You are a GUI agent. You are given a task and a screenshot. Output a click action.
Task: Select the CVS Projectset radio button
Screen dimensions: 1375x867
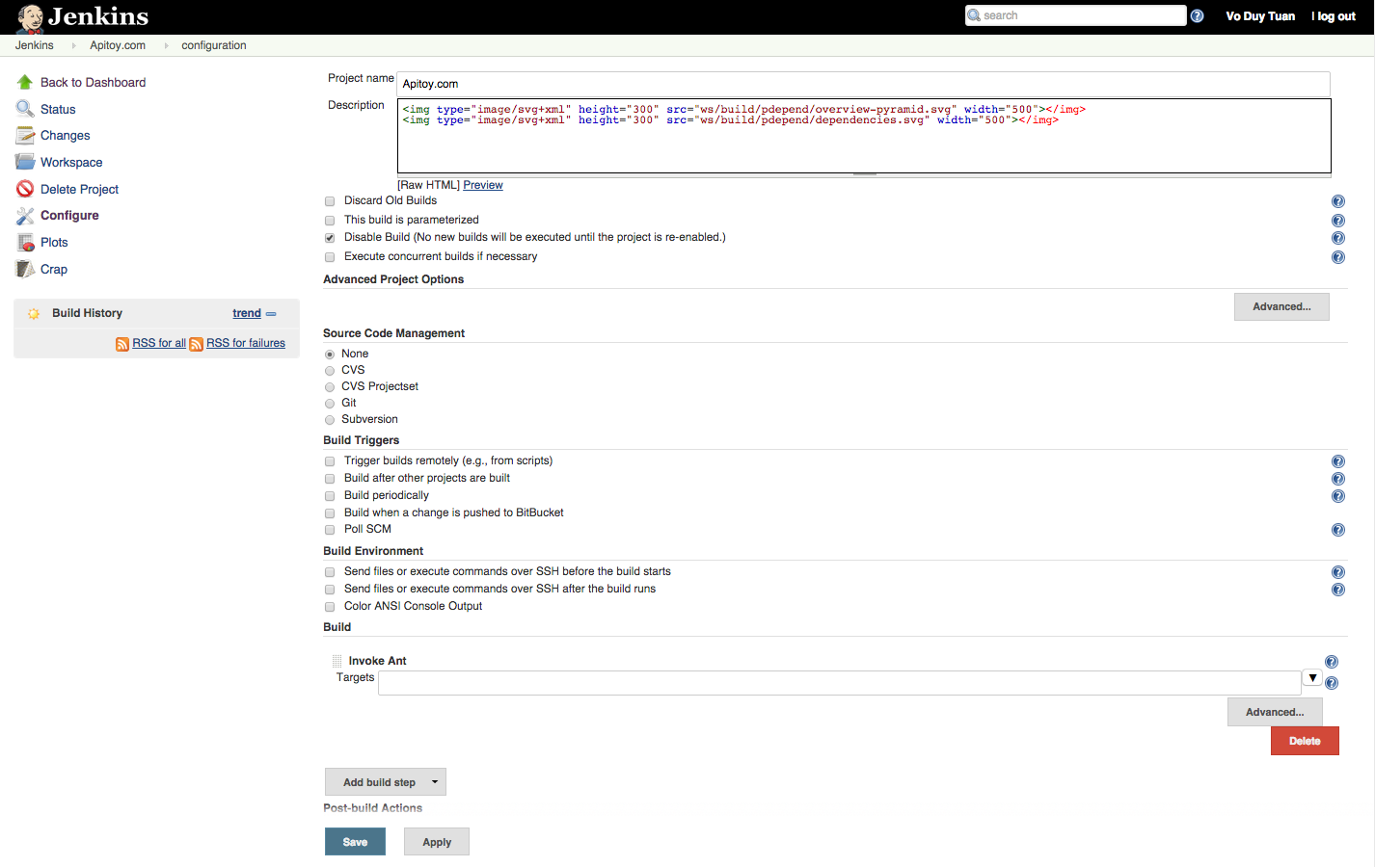coord(330,387)
